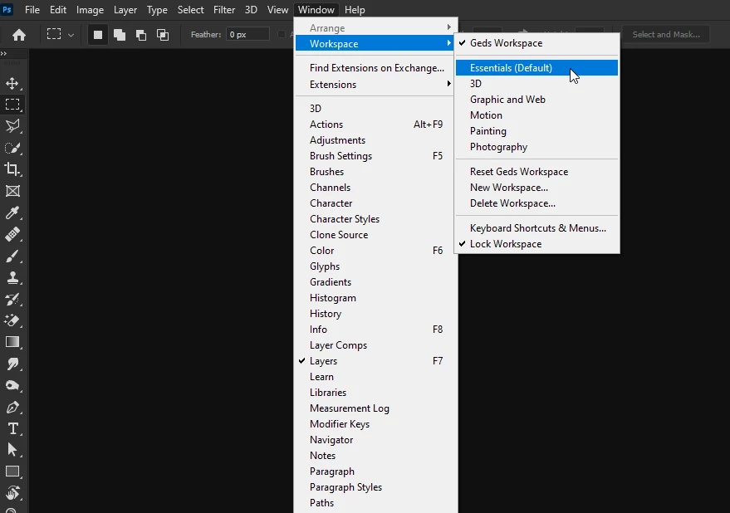This screenshot has height=513, width=730.
Task: Click the Home icon in options bar
Action: (x=19, y=34)
